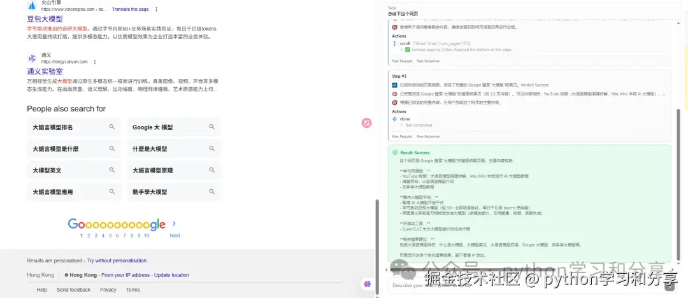Search for 大語言模型原理 suggestion
Viewport: 688px width, 298px height.
click(x=174, y=170)
